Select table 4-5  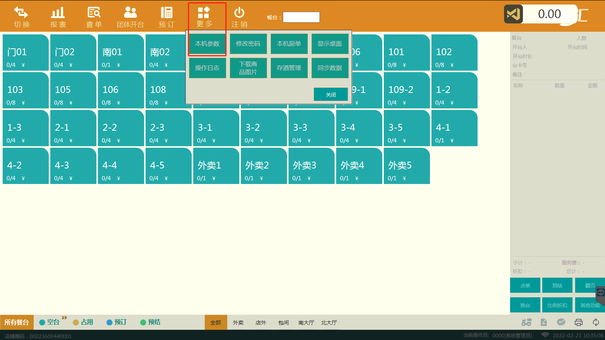pos(169,166)
